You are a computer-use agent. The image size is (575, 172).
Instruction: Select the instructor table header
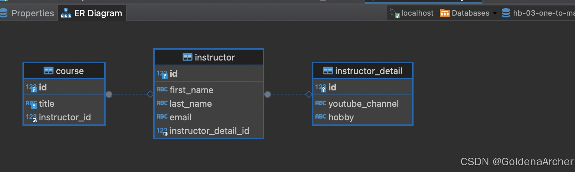(x=209, y=57)
